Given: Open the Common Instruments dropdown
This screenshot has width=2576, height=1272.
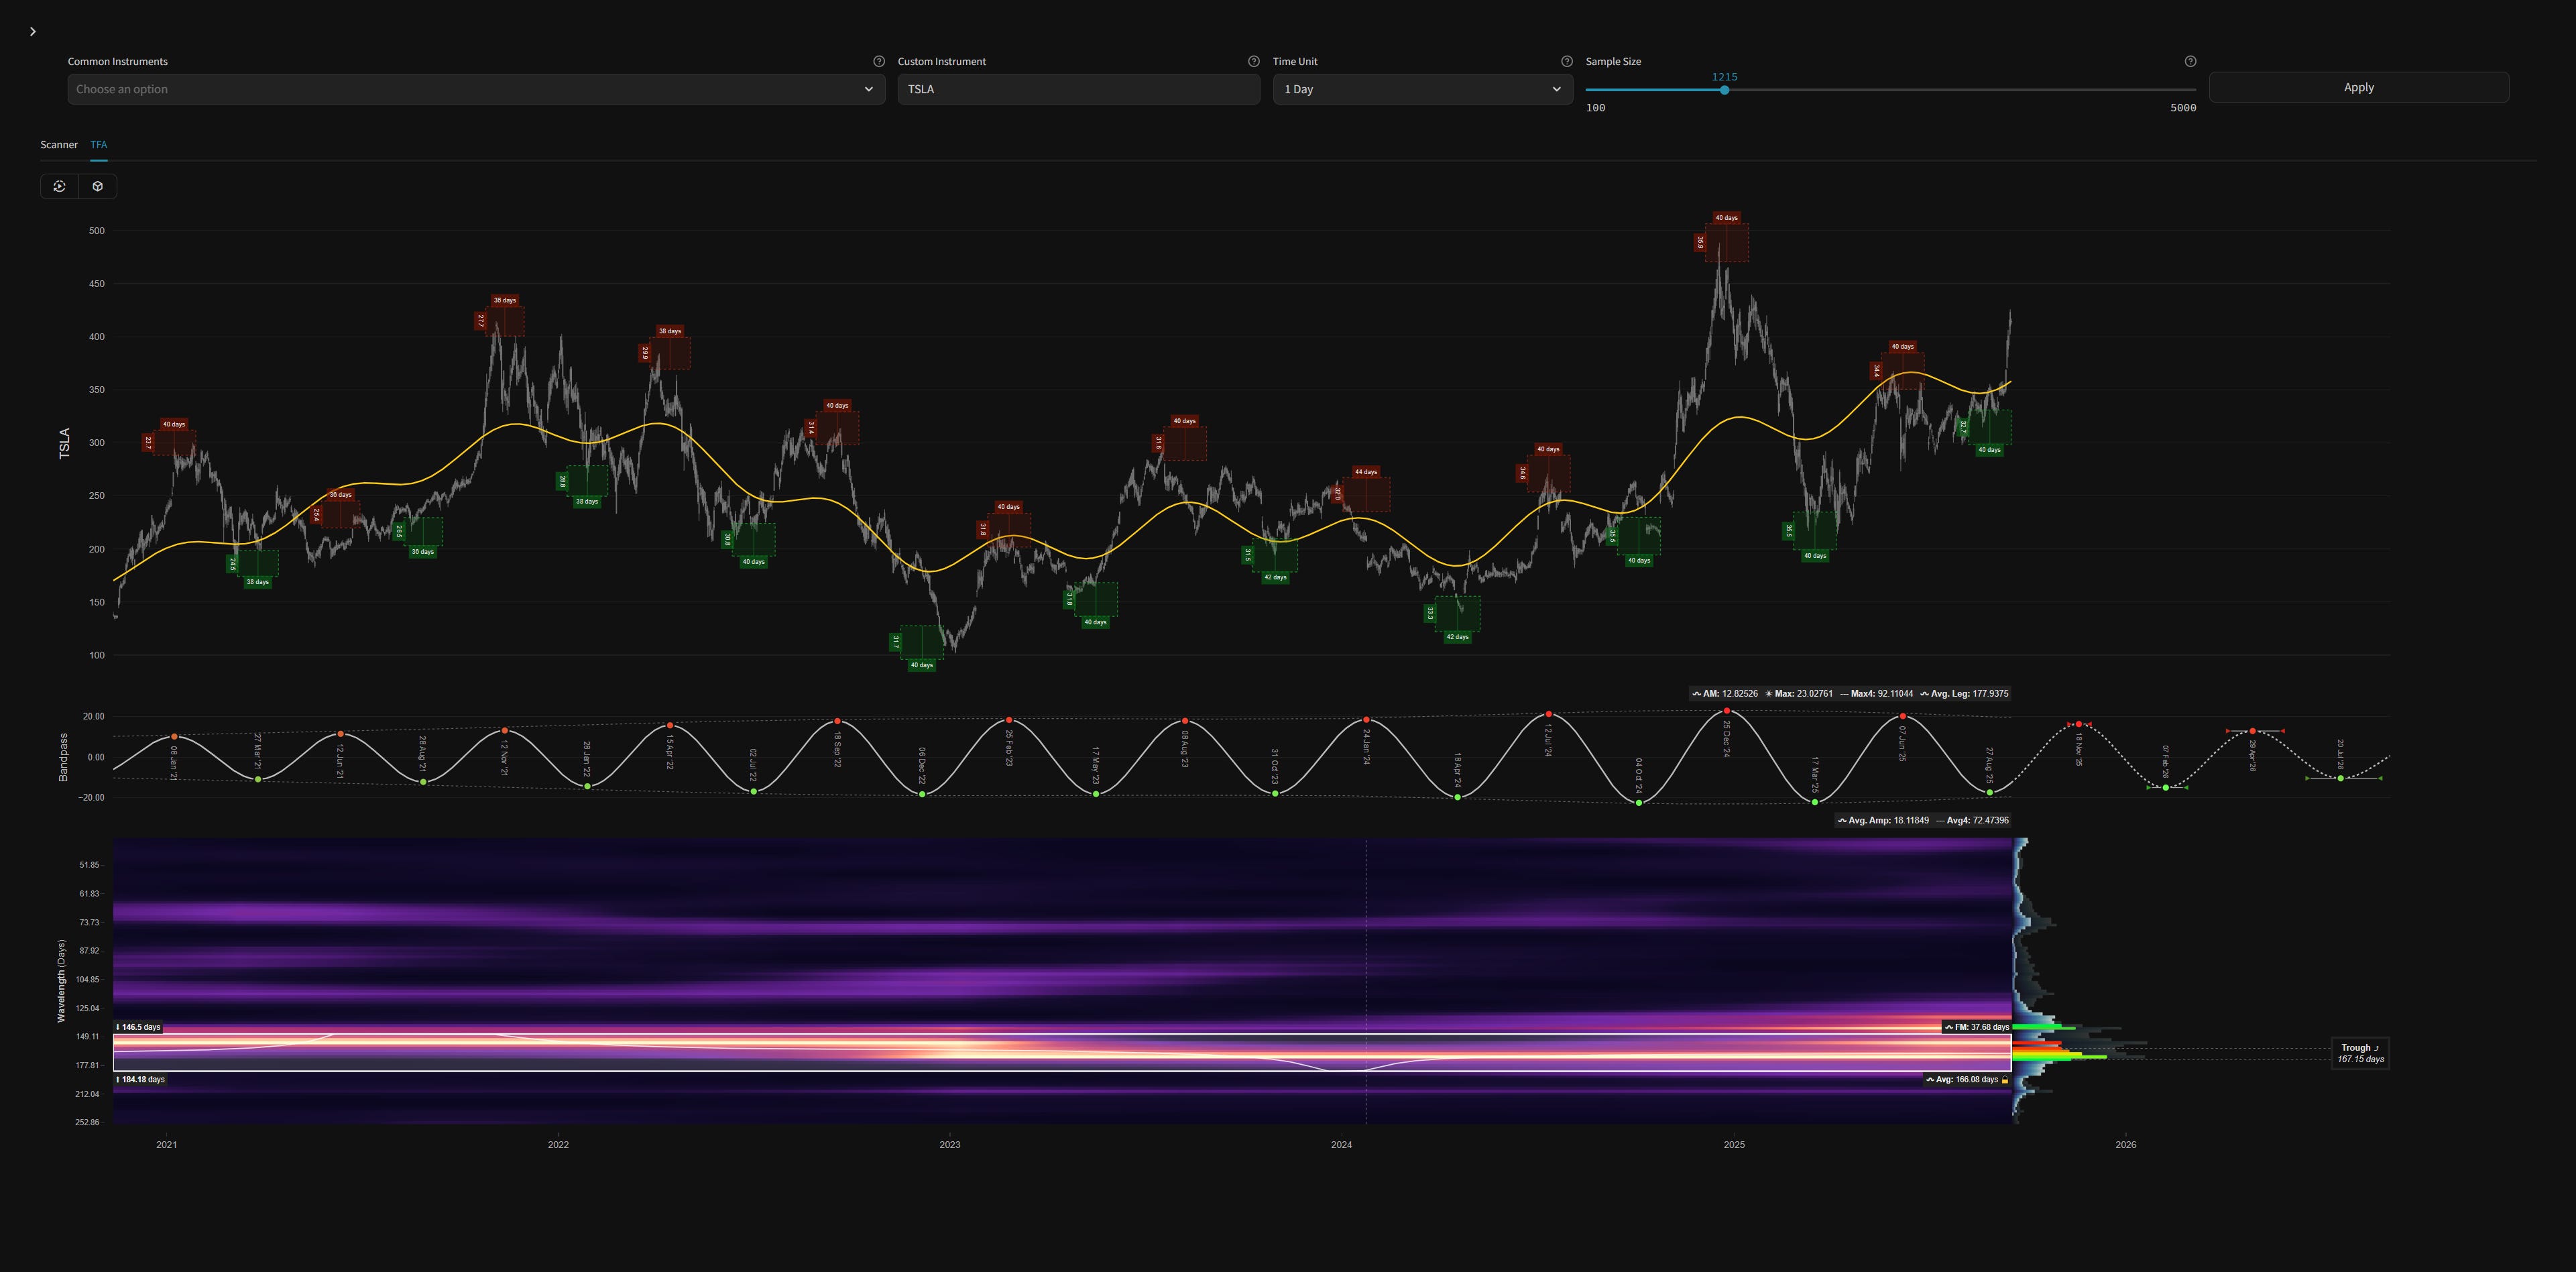Looking at the screenshot, I should click(476, 89).
